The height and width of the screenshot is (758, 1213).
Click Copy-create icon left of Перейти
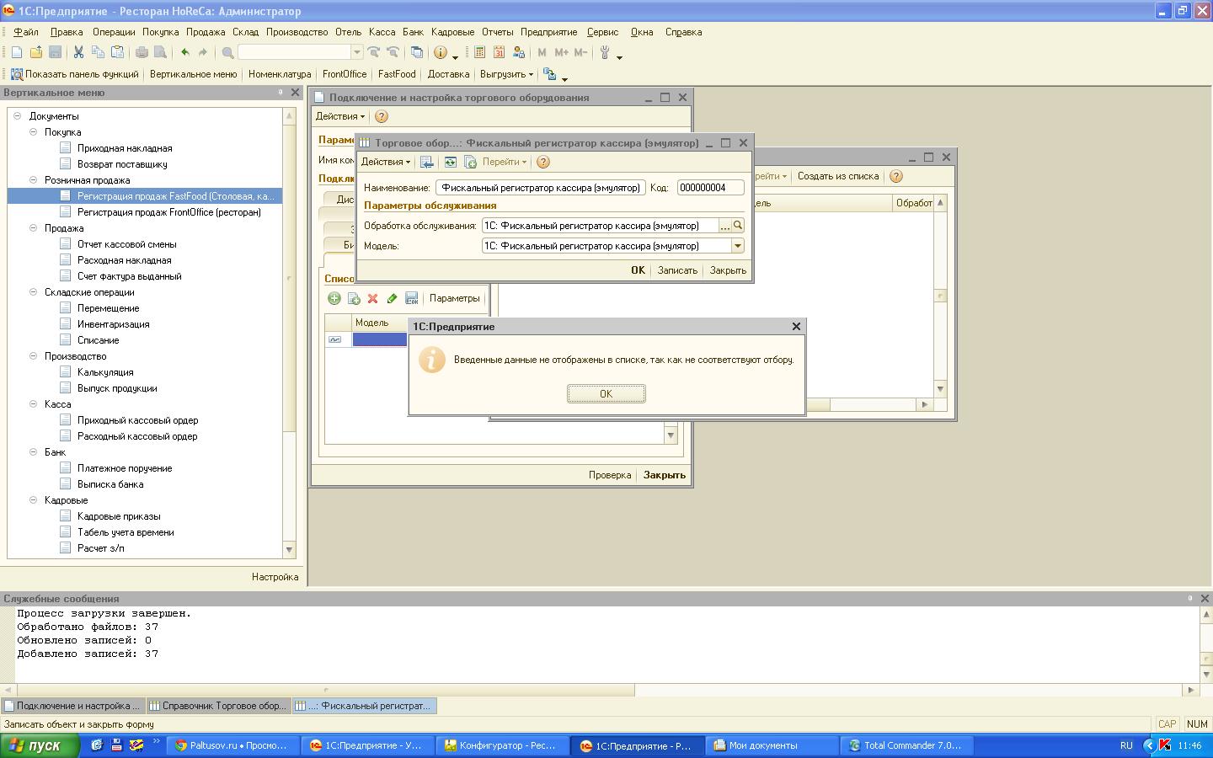tap(470, 162)
